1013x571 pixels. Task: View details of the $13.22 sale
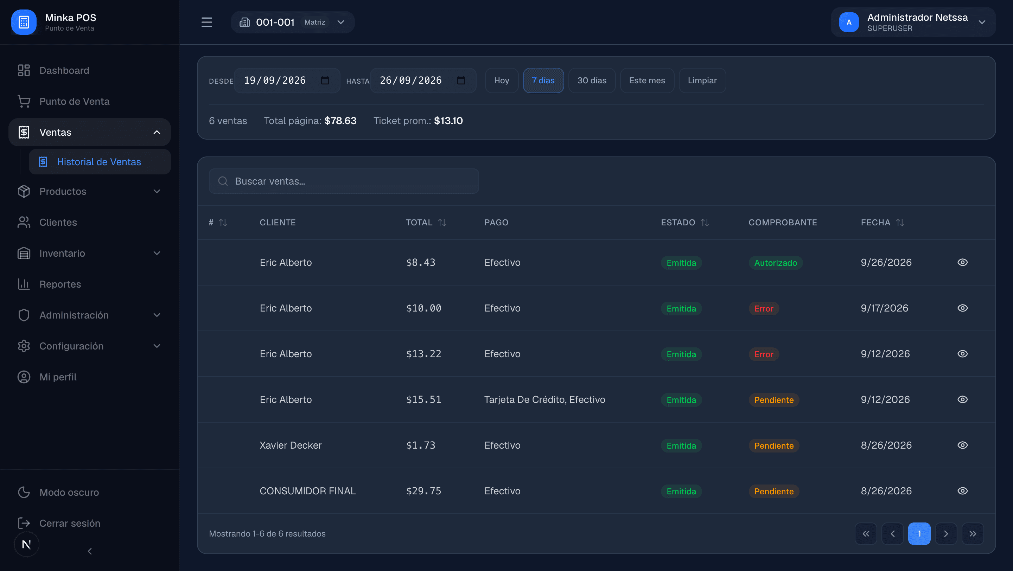[963, 354]
